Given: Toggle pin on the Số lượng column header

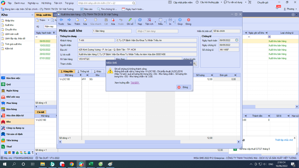Looking at the screenshot, I should [x=212, y=75].
